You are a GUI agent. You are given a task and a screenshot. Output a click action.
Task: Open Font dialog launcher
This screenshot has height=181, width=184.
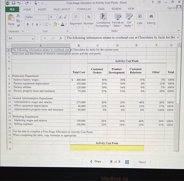[67, 31]
